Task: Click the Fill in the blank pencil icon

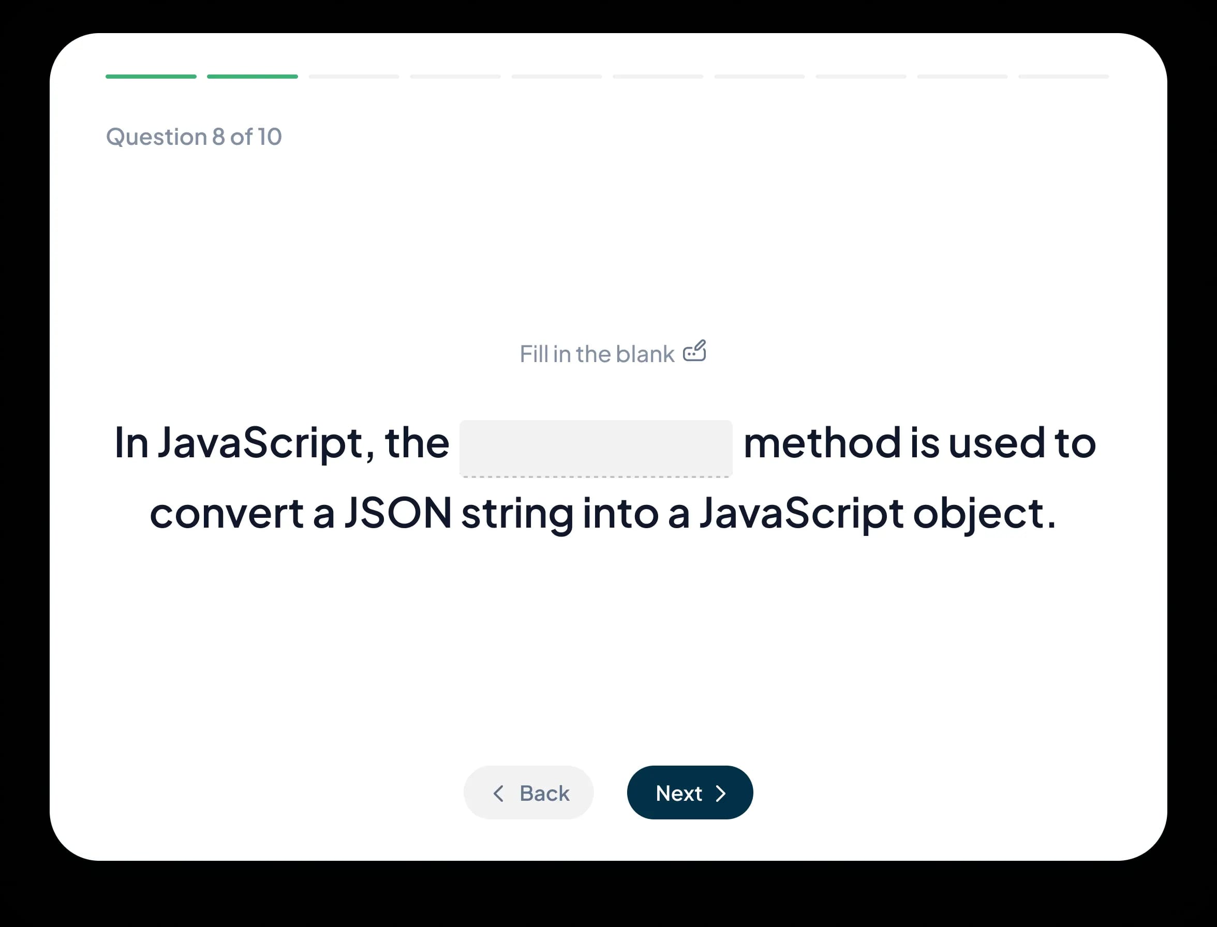Action: click(694, 351)
